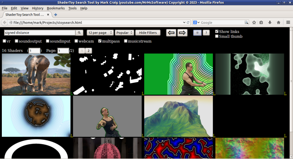Click page 1 pagination button
This screenshot has width=293, height=159.
[x=82, y=51]
